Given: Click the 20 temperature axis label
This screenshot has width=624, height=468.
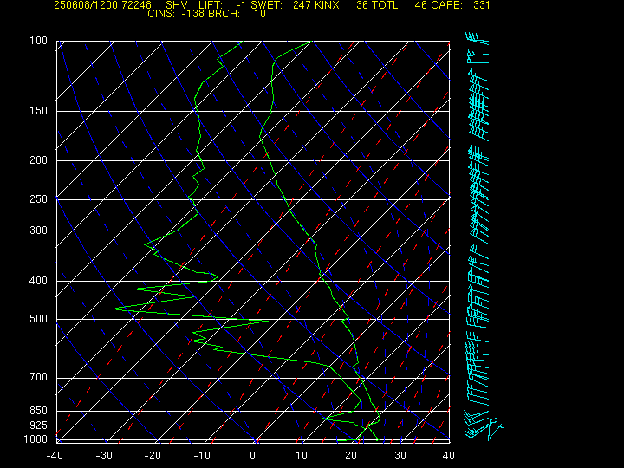Looking at the screenshot, I should coord(351,456).
